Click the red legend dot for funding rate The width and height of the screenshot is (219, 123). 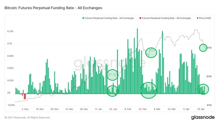click(140, 18)
